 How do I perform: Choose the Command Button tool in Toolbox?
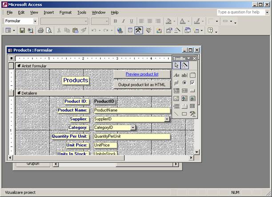pos(192,91)
